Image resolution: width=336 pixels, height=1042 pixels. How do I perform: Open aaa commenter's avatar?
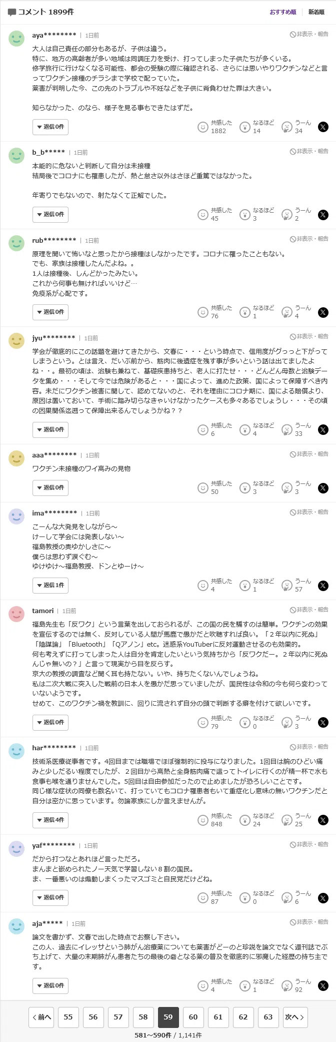tap(16, 458)
